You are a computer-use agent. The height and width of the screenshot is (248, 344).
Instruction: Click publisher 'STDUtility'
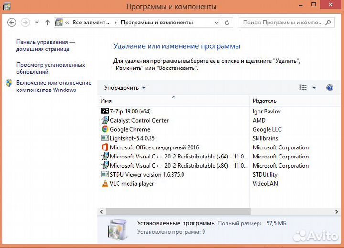tap(265, 175)
